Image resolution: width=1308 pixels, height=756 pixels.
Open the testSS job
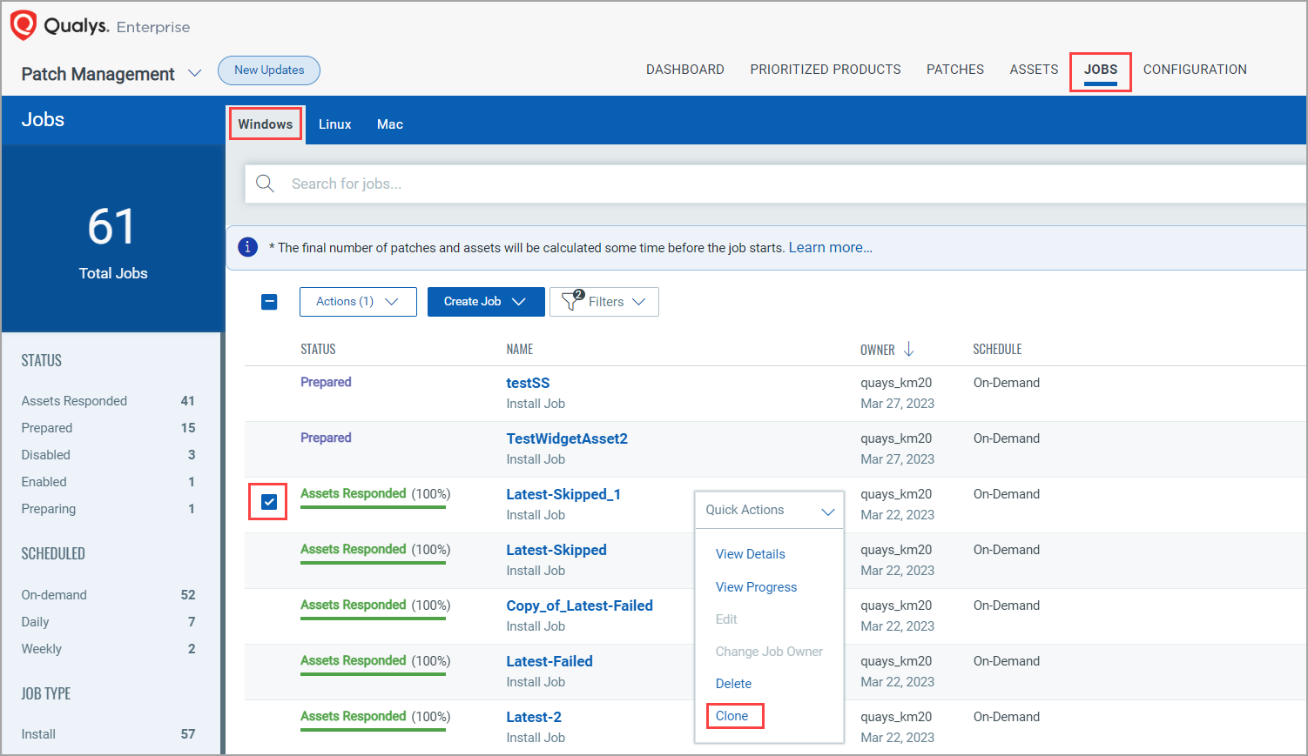528,383
